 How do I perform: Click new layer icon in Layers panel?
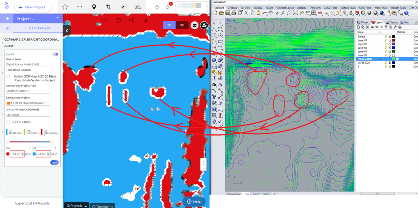(359, 27)
